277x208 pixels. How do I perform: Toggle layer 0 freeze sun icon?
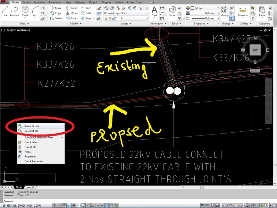pyautogui.click(x=110, y=18)
